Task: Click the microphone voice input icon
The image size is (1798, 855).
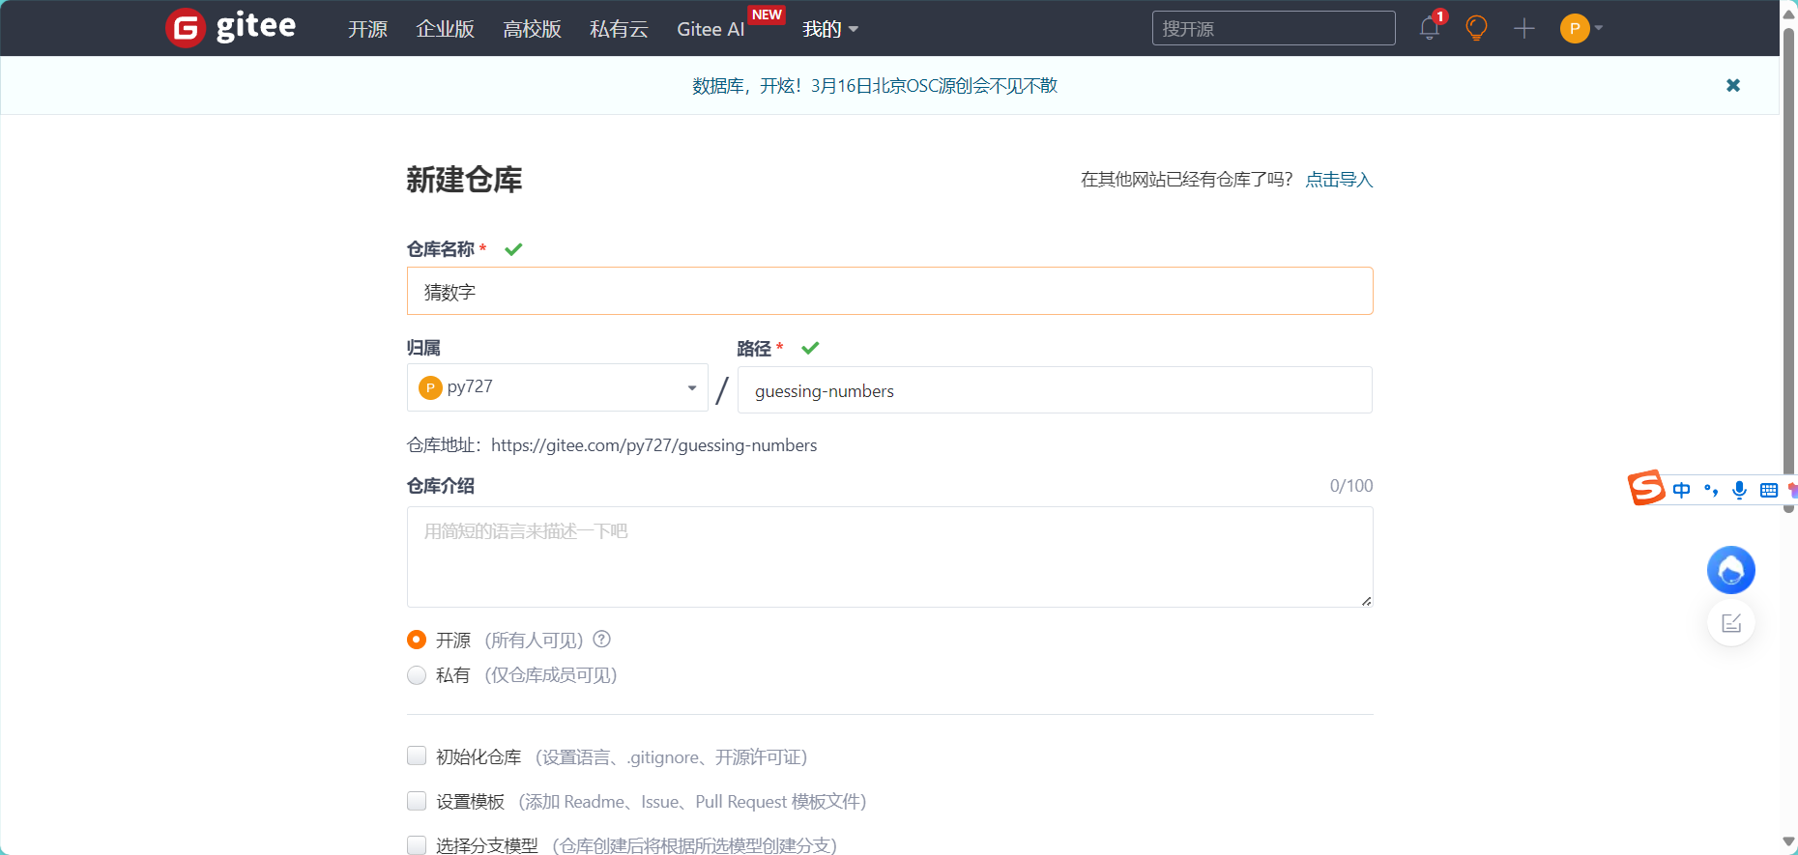Action: coord(1740,490)
